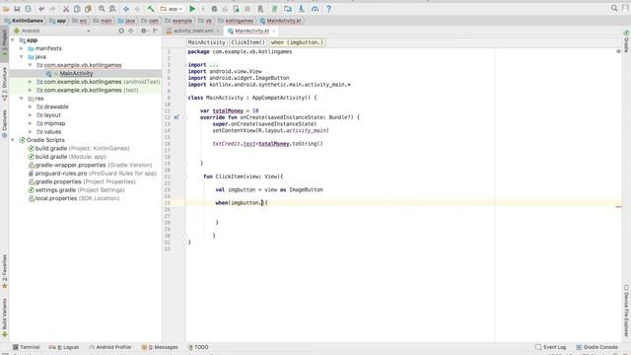This screenshot has width=631, height=355.
Task: Click the Redo arrow icon
Action: click(52, 9)
